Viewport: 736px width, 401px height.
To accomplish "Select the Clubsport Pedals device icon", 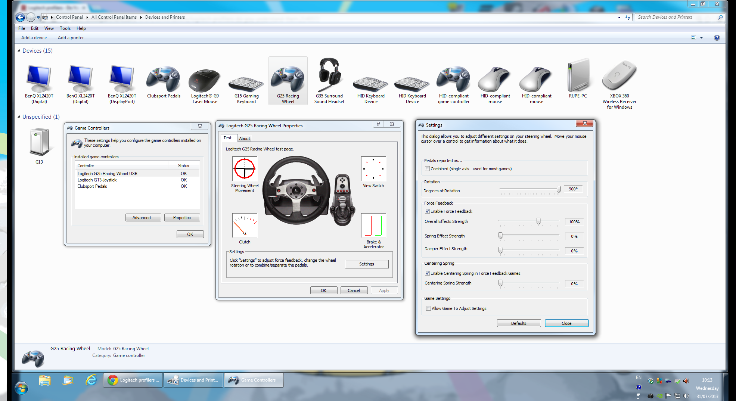I will point(164,79).
